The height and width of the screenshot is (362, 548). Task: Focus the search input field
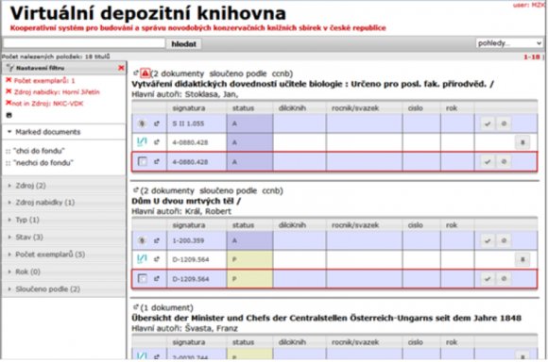(84, 43)
